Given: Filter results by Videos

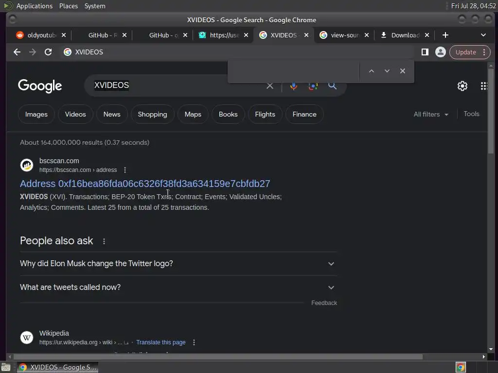Looking at the screenshot, I should coord(75,114).
